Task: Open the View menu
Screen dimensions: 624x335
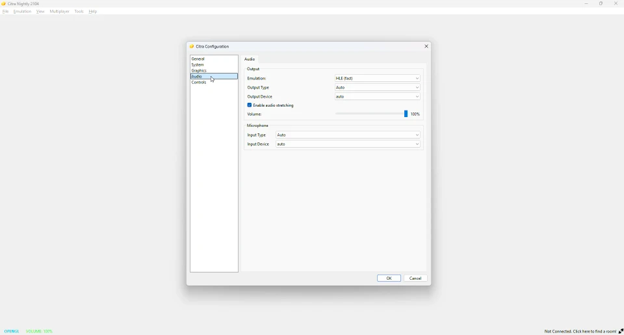Action: [40, 12]
